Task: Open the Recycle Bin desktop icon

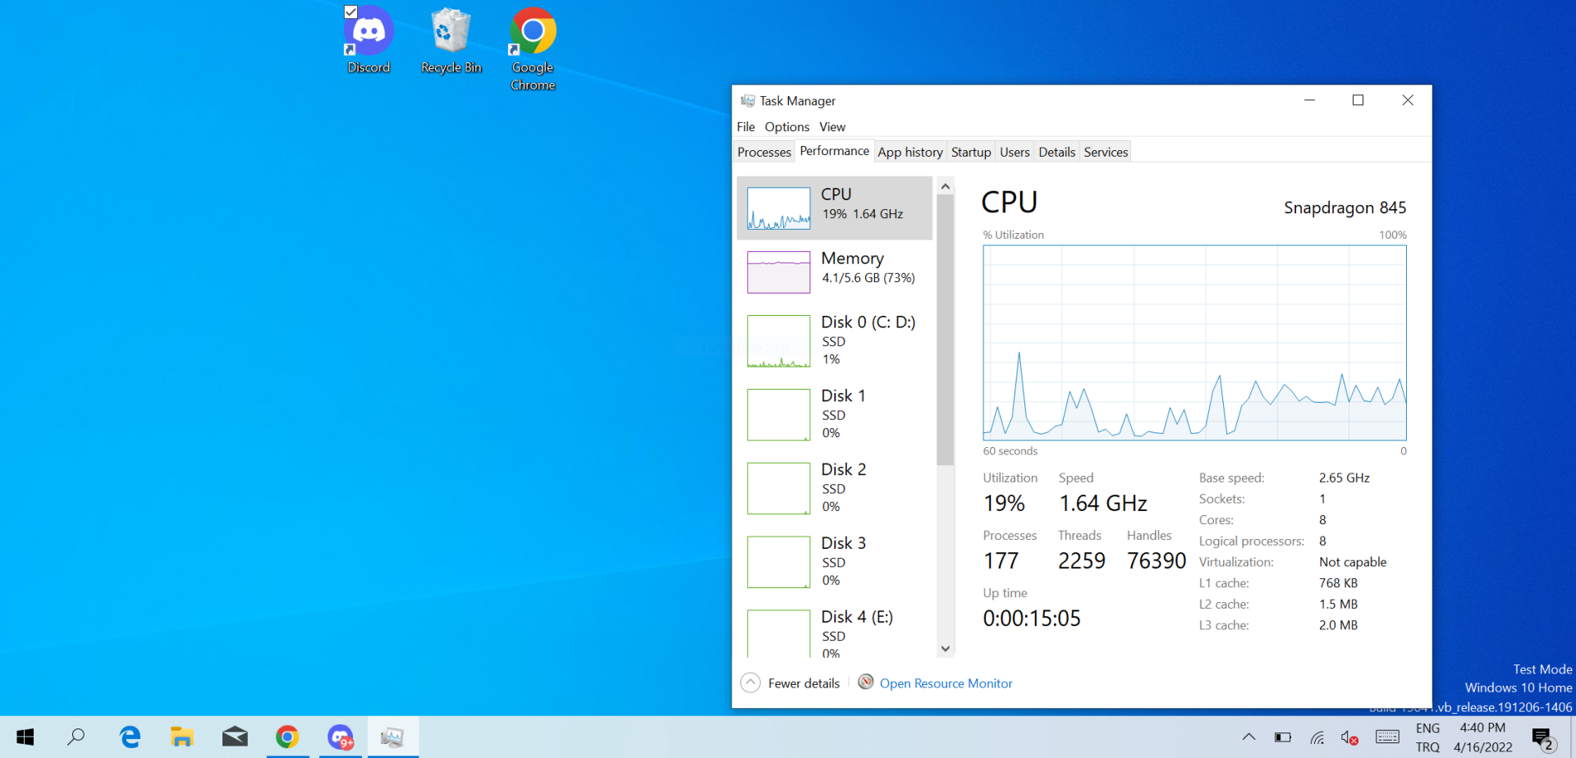Action: tap(451, 40)
